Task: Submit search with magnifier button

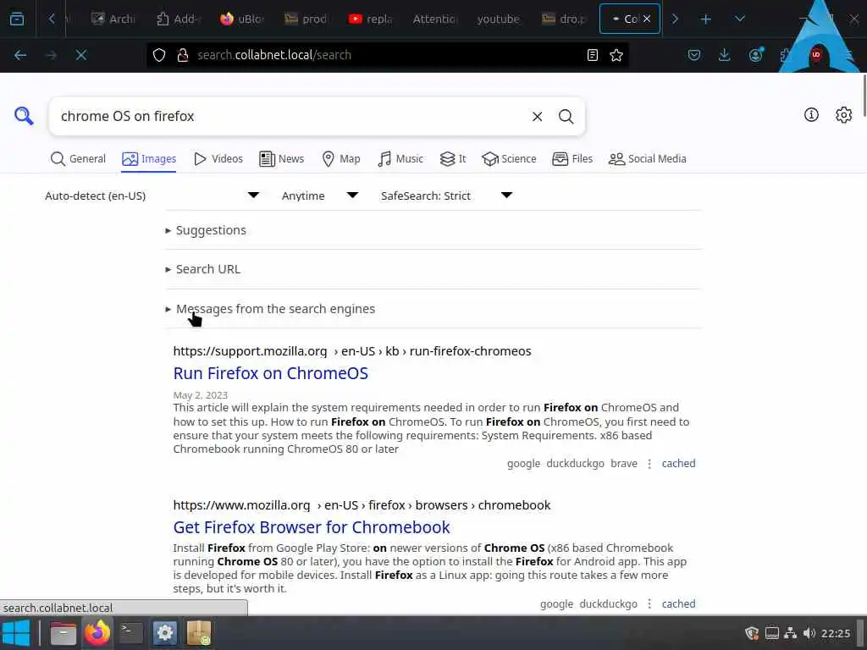Action: pos(566,117)
